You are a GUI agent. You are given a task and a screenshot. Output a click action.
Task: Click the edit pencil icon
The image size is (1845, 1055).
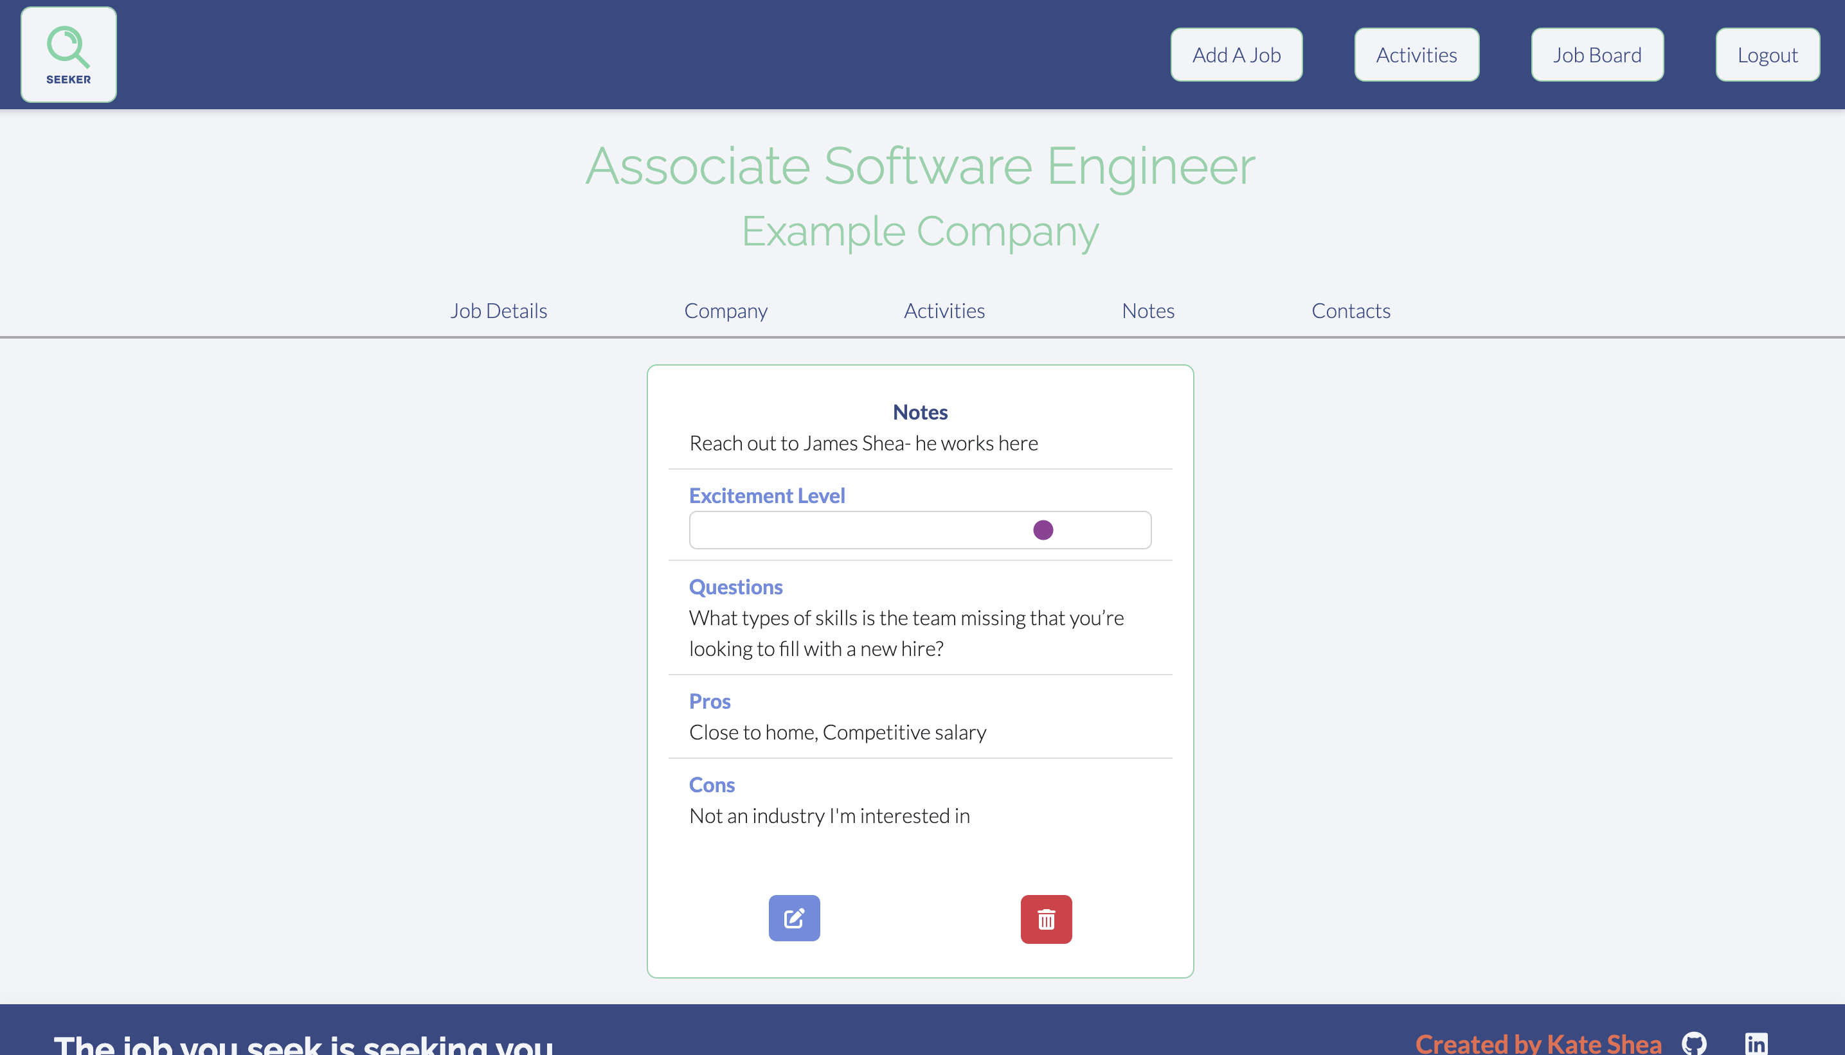pos(795,918)
